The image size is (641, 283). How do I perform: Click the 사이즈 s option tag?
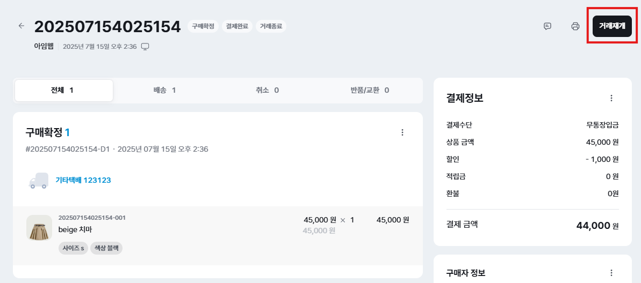(x=73, y=249)
